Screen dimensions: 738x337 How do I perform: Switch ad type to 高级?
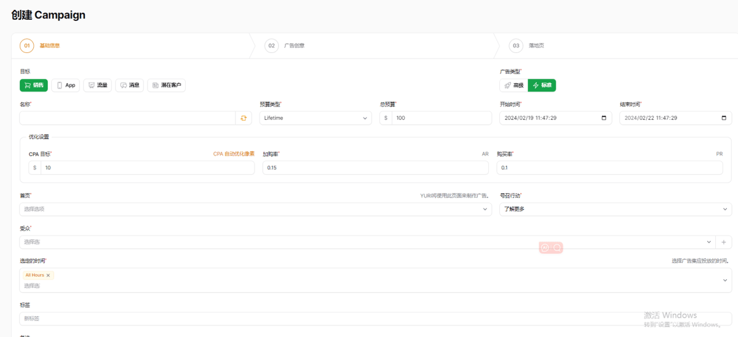(514, 85)
